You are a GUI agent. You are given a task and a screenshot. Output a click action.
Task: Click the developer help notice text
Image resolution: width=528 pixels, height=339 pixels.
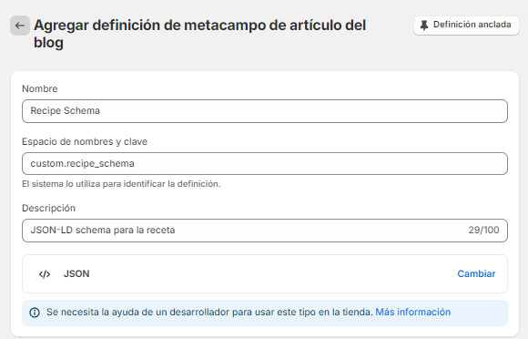pos(209,312)
